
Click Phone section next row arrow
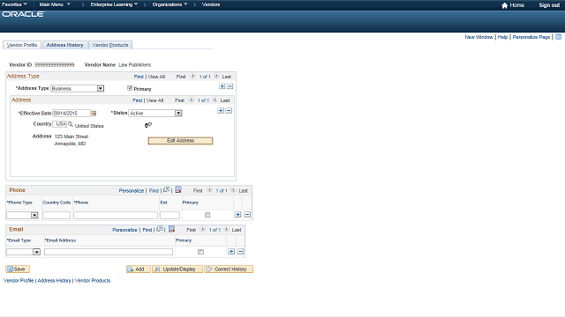coord(233,190)
